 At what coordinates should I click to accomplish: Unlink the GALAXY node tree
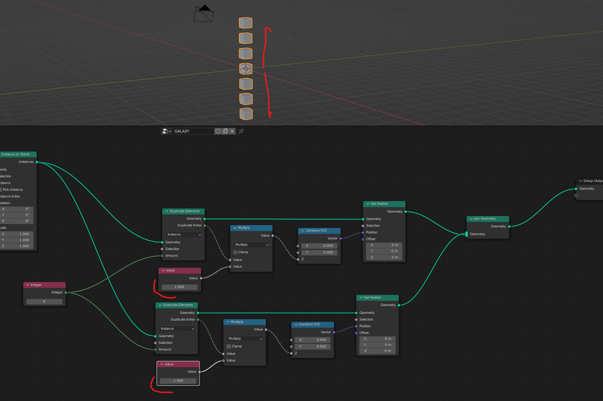click(232, 131)
